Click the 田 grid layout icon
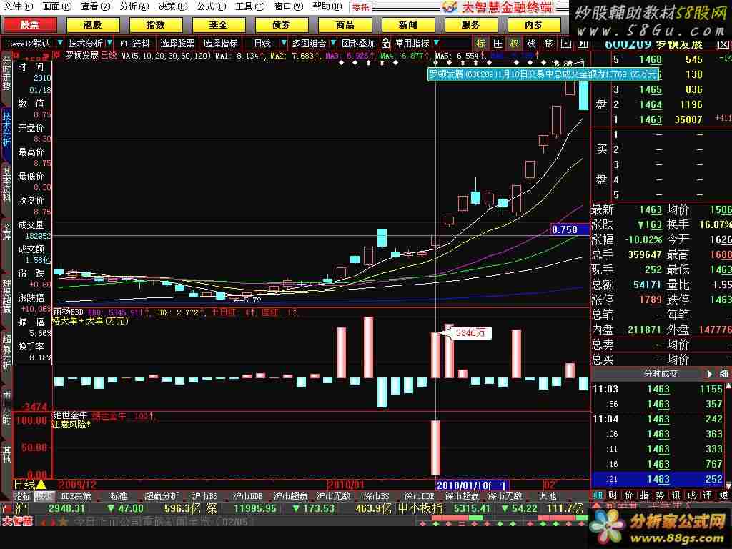Viewport: 732px width, 549px height. (x=498, y=44)
